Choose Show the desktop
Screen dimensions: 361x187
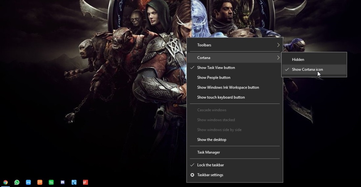coord(235,139)
